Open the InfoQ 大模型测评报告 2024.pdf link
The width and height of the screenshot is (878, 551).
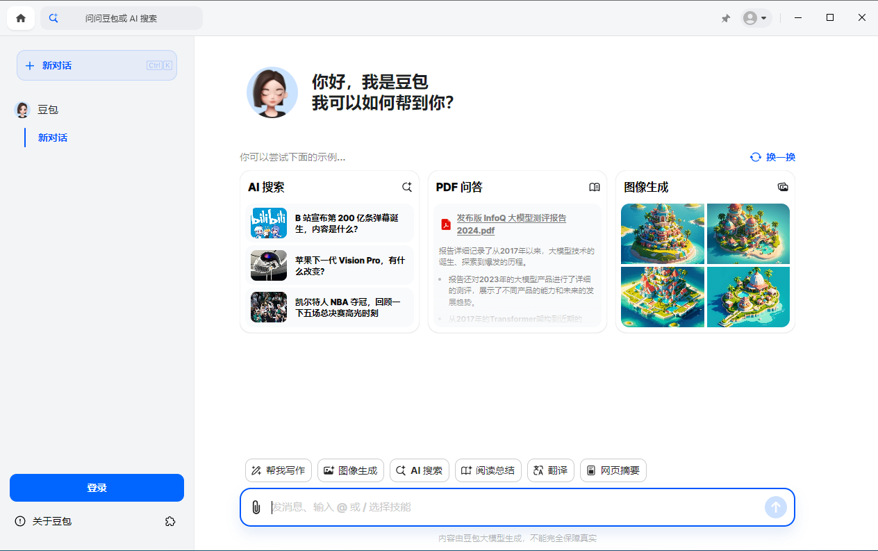511,224
